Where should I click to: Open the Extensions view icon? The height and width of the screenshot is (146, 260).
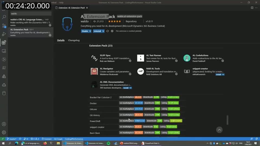click(x=4, y=42)
